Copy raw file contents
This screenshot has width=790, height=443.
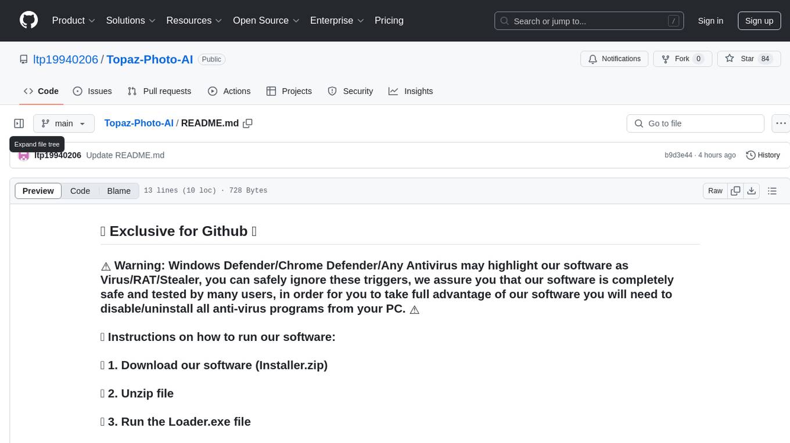click(735, 191)
